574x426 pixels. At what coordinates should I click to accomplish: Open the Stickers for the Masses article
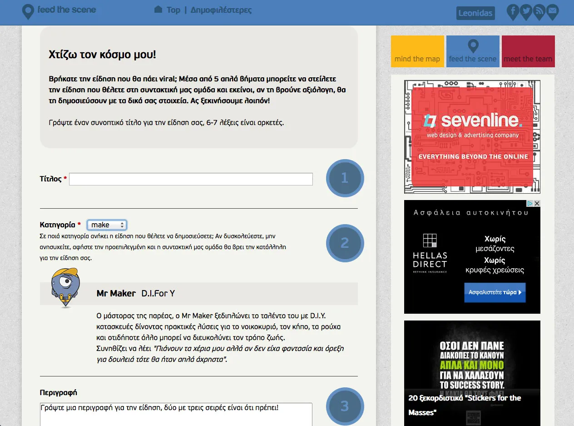[x=472, y=373]
